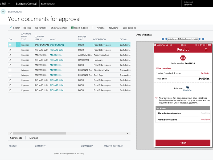Go back using the back arrow icon
Viewport: 213px width, 160px height.
pyautogui.click(x=3, y=11)
